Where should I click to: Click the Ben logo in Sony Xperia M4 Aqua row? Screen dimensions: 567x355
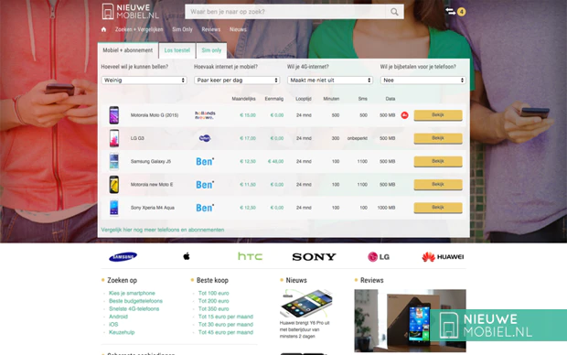point(205,208)
